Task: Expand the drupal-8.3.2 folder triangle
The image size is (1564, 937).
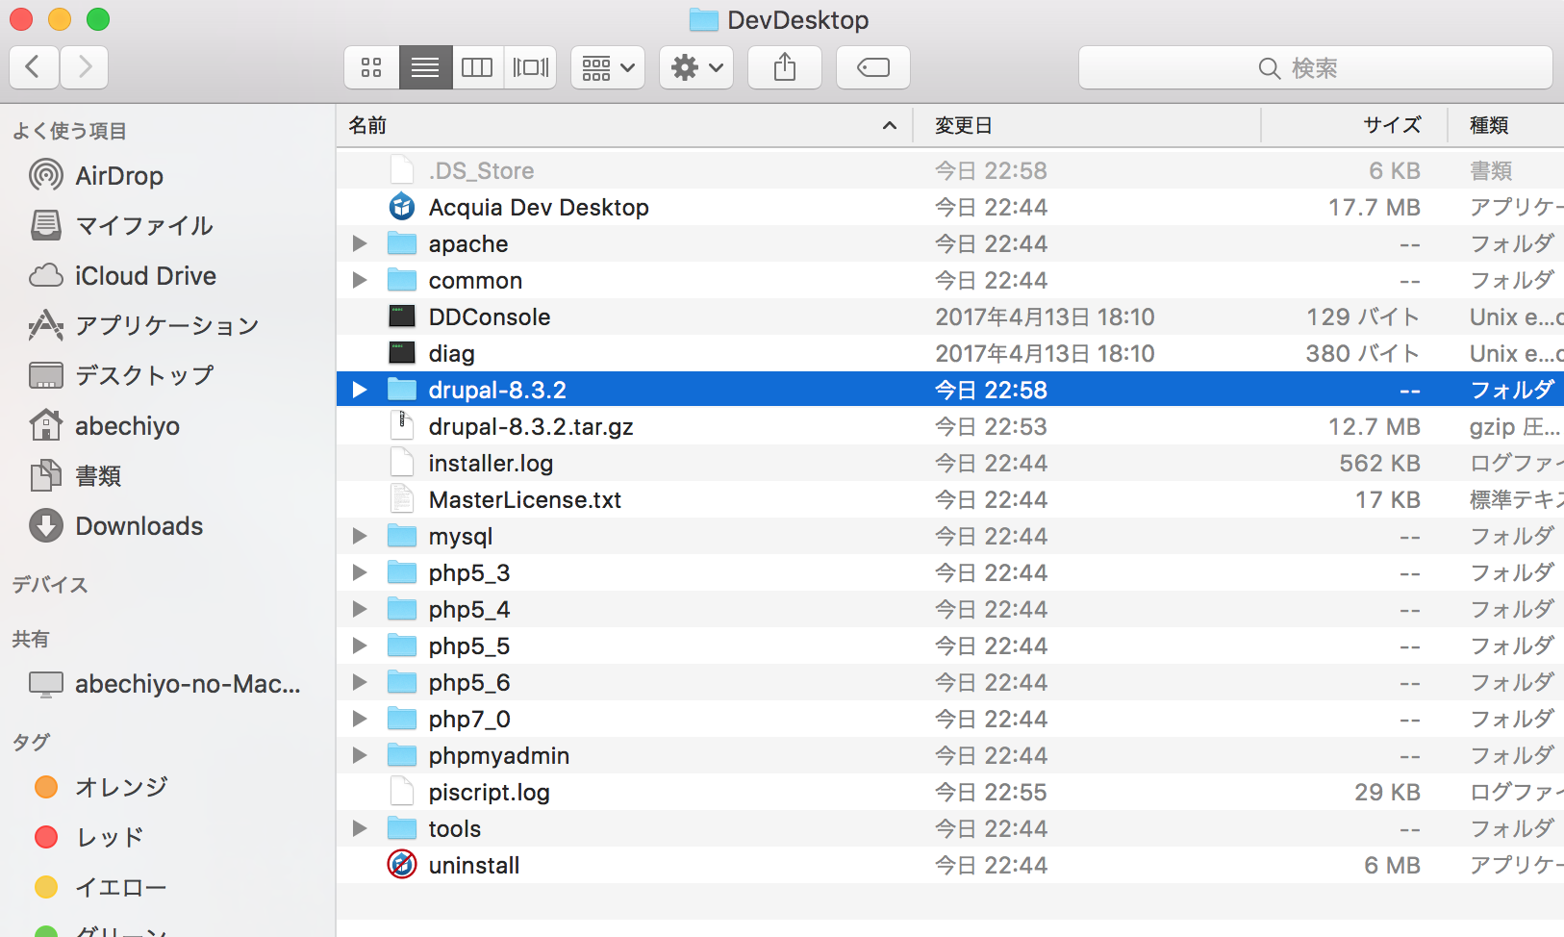Action: [x=360, y=391]
